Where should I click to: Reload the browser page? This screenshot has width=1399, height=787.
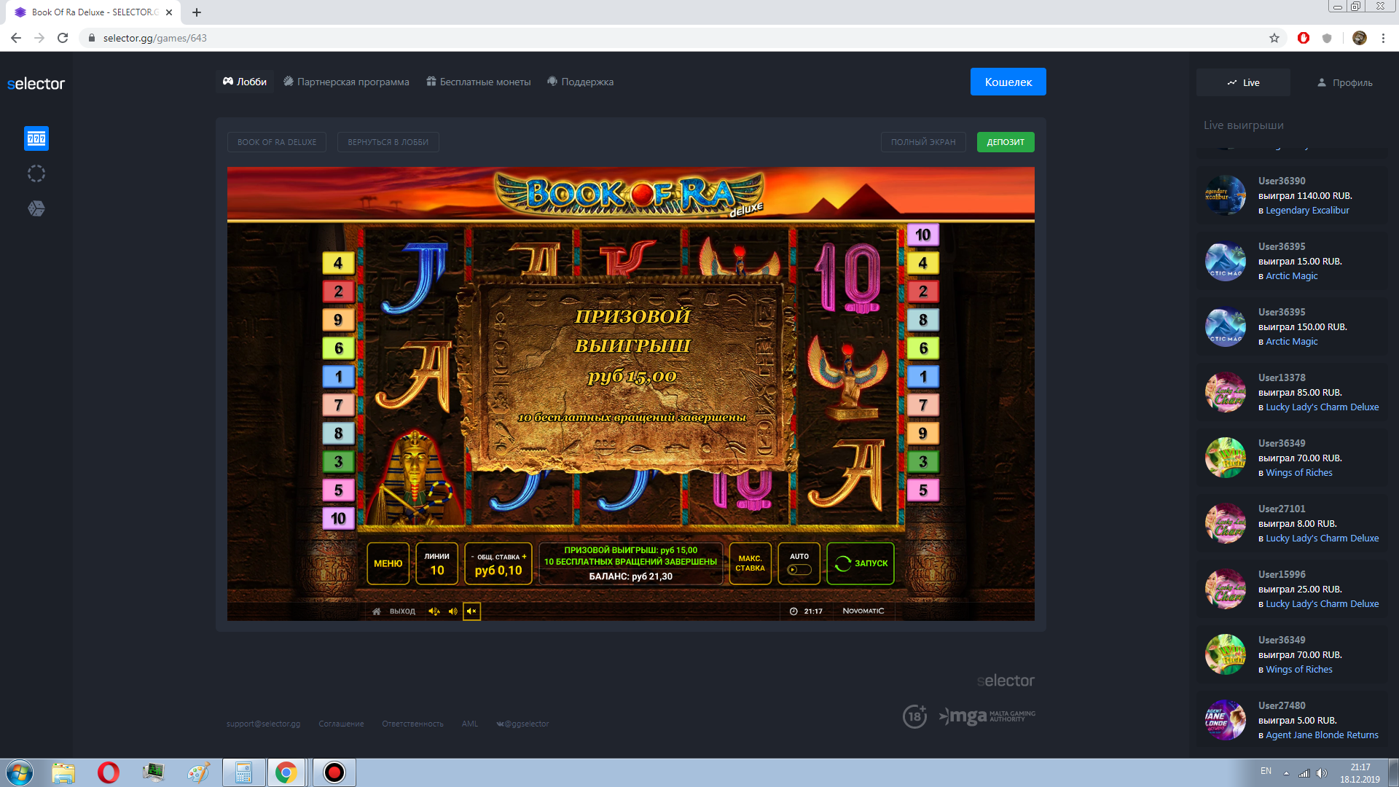tap(63, 38)
